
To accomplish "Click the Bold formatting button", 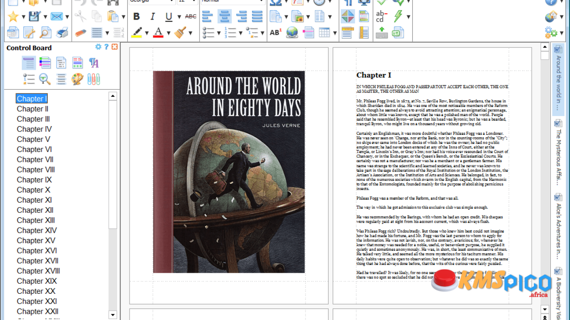I will 136,16.
